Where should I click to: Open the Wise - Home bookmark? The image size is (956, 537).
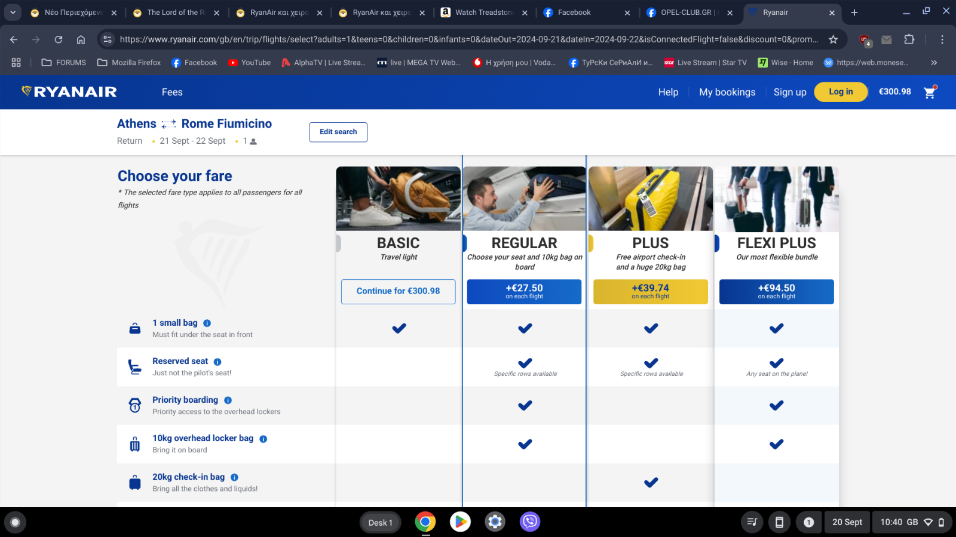785,63
